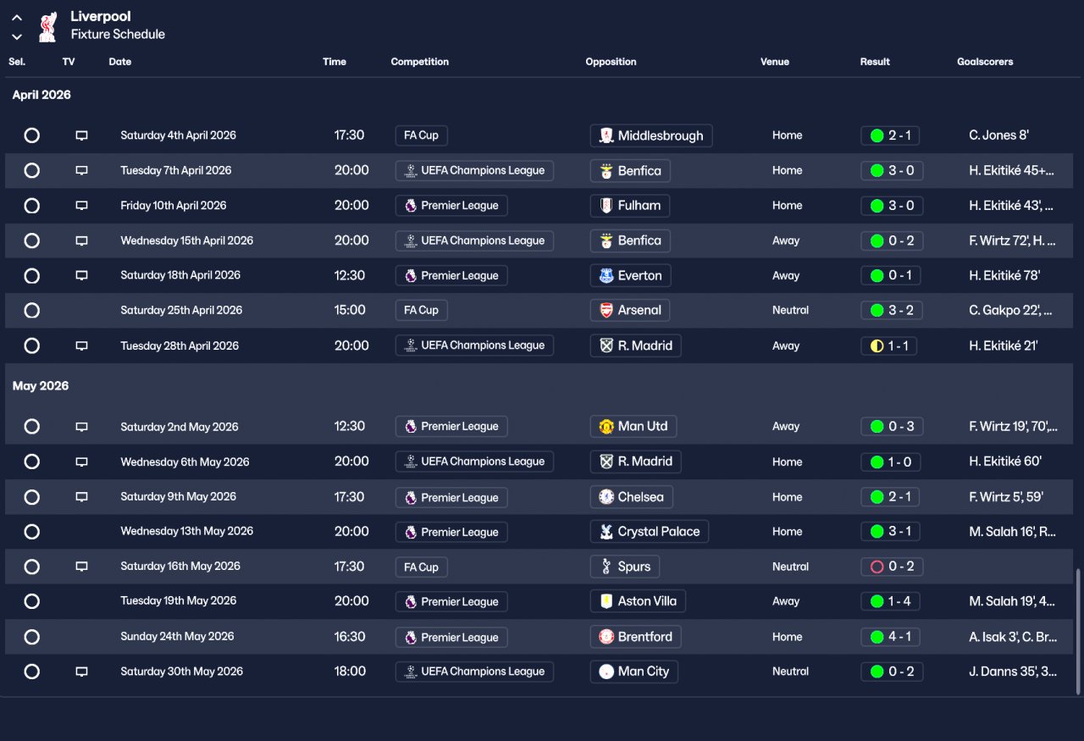Click goalscorer text "H. Ekitiké 78'"

click(x=1004, y=275)
